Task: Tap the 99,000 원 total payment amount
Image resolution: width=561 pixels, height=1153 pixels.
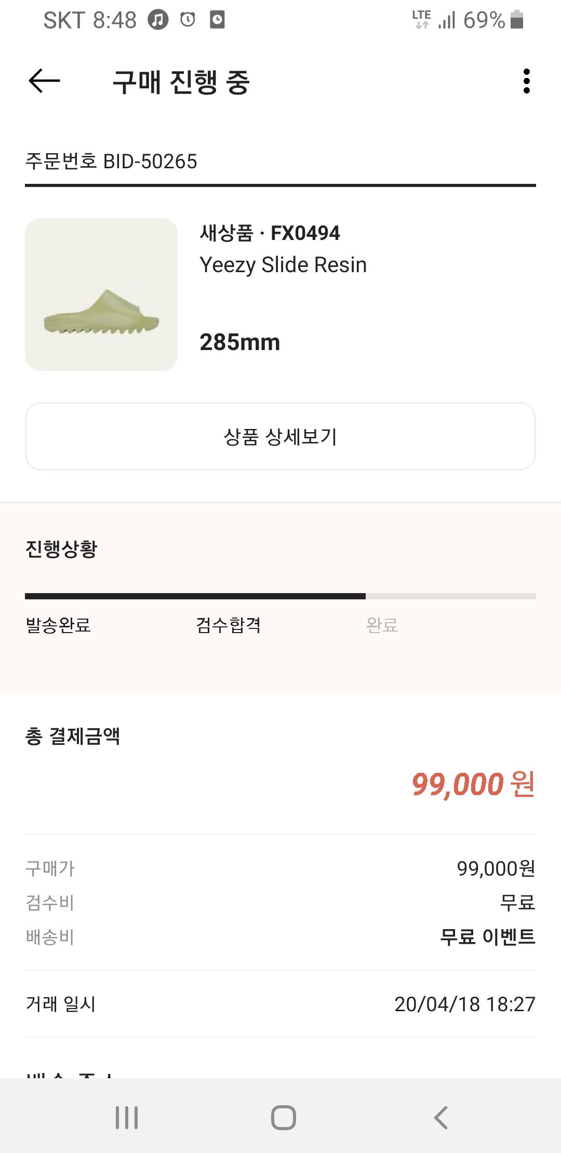Action: tap(473, 784)
